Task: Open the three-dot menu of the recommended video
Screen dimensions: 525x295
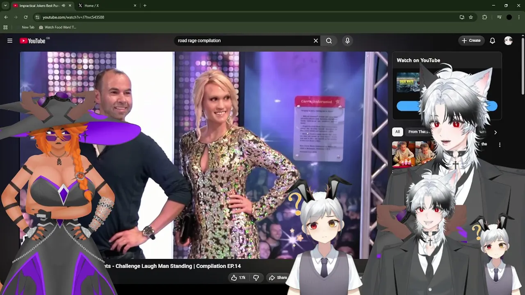Action: point(500,145)
